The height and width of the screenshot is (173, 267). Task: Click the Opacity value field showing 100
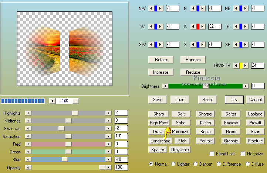pyautogui.click(x=121, y=167)
